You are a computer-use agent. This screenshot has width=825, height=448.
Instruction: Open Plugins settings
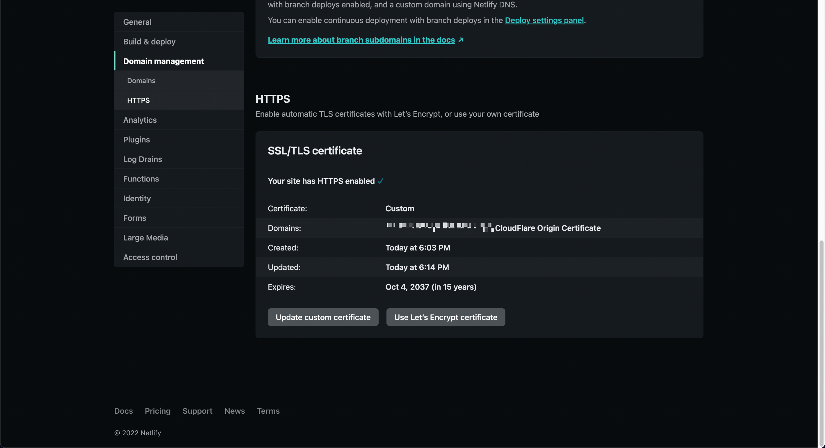pyautogui.click(x=136, y=139)
